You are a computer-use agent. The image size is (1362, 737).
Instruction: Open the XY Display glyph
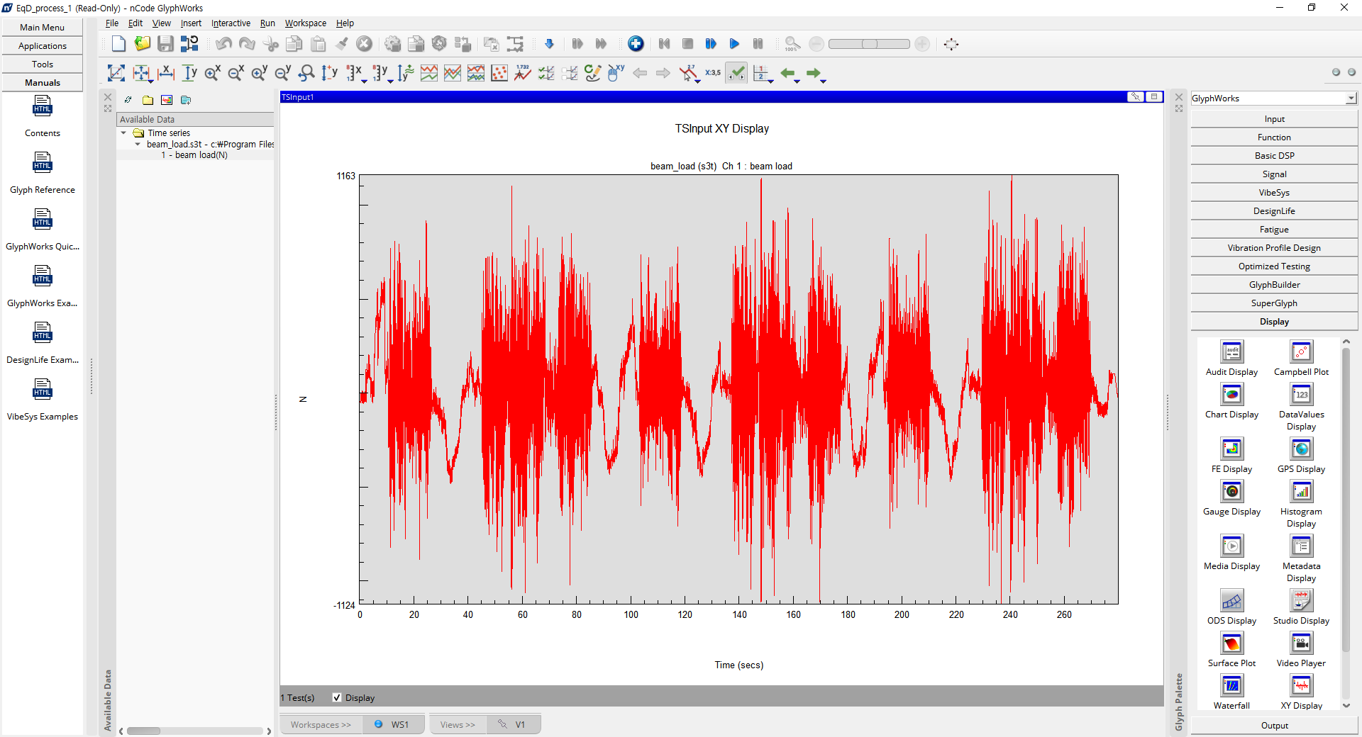click(x=1301, y=692)
